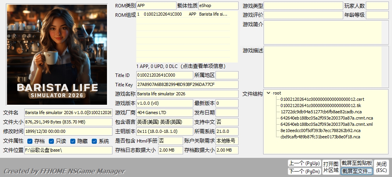Collapse the root node in file structure
392x177 pixels.
coord(268,93)
